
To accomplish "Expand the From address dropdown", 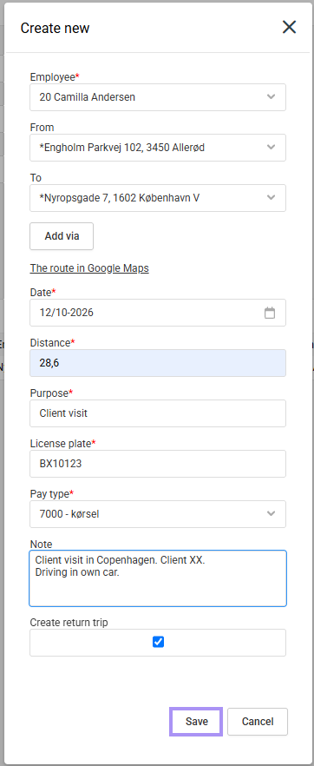I will pyautogui.click(x=158, y=148).
